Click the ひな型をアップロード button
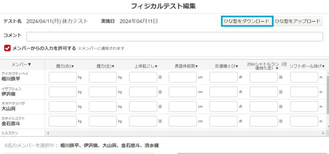Viewport: 329px width, 154px height. [x=298, y=21]
